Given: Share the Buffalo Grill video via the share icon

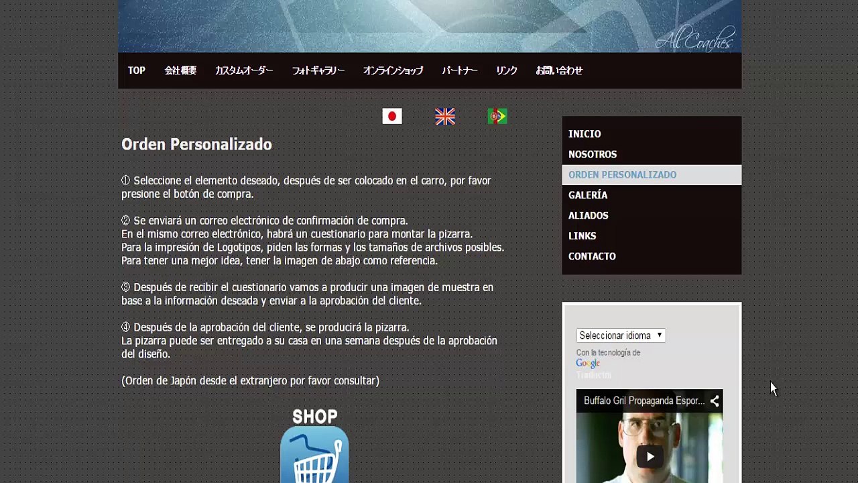Looking at the screenshot, I should 715,401.
